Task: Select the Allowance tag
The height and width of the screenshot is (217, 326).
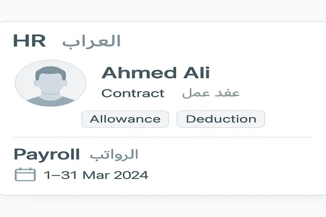Action: click(125, 119)
